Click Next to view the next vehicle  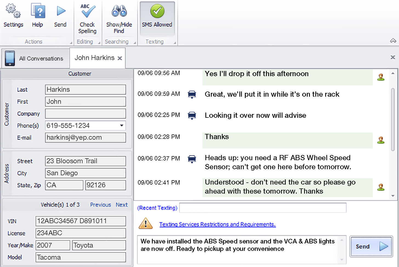pos(121,205)
